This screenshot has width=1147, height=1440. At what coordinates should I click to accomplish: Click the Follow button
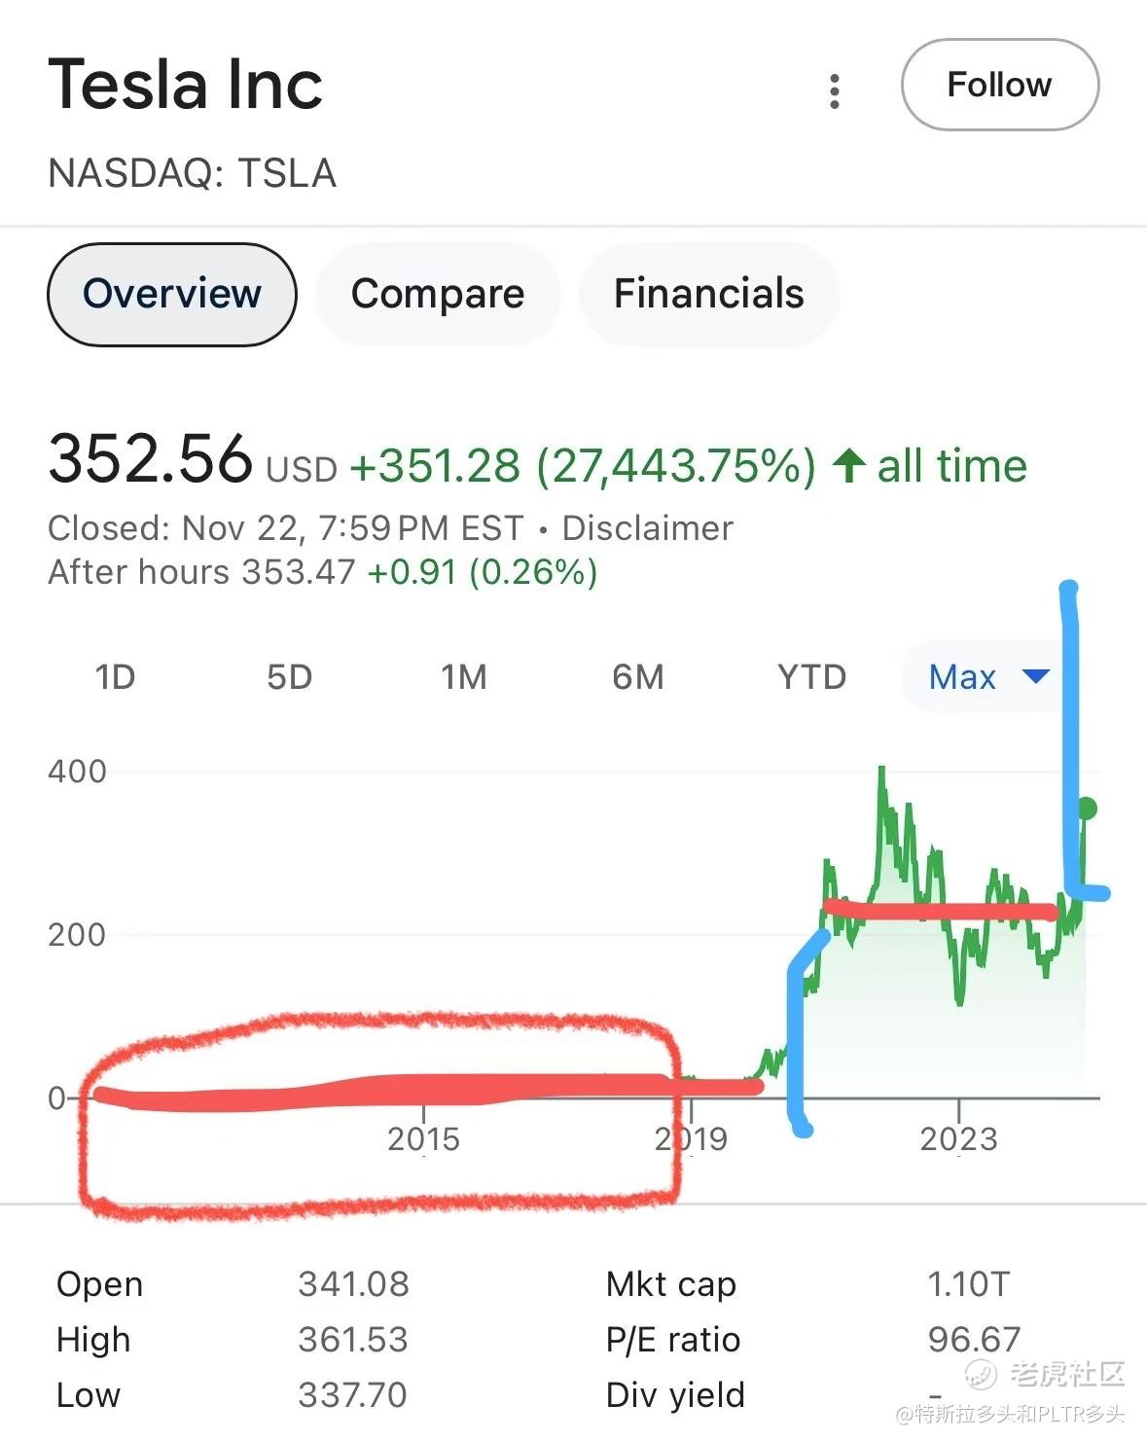[999, 85]
